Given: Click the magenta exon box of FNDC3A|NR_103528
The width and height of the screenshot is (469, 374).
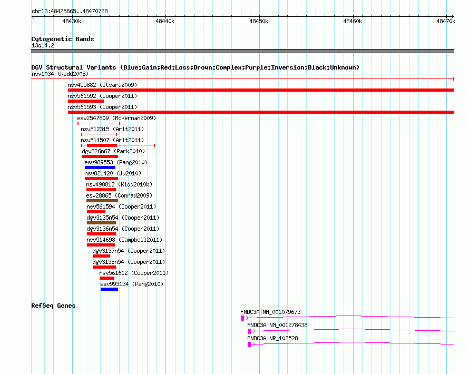Looking at the screenshot, I should coord(249,345).
